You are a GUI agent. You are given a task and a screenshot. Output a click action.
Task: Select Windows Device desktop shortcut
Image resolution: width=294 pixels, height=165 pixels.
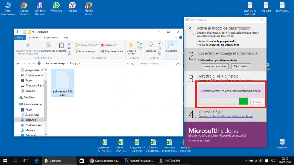pos(40,9)
